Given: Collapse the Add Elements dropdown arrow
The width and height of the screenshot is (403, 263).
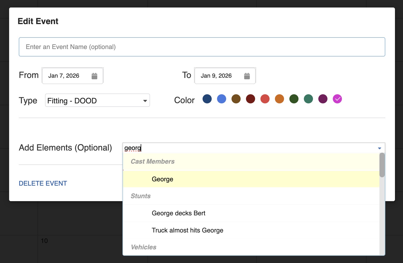Looking at the screenshot, I should tap(379, 148).
